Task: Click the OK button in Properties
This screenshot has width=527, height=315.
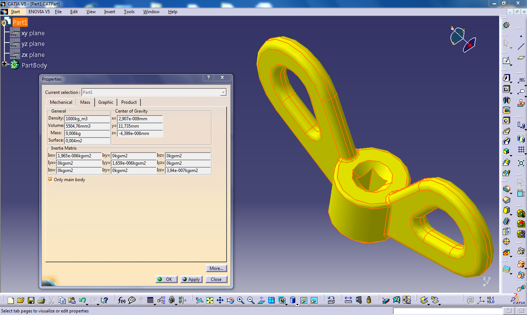Action: coord(166,279)
